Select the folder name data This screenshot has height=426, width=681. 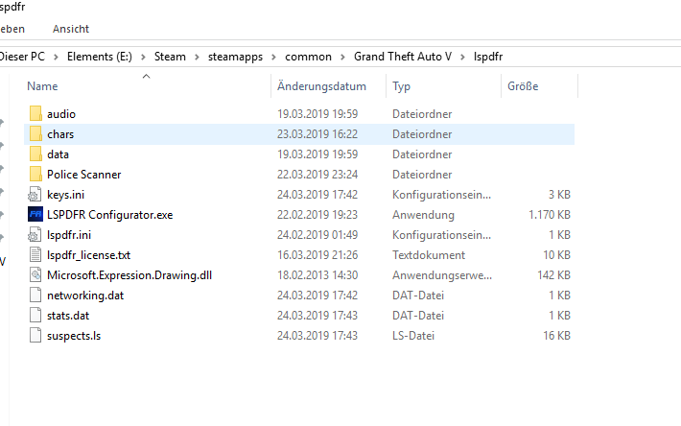tap(58, 154)
